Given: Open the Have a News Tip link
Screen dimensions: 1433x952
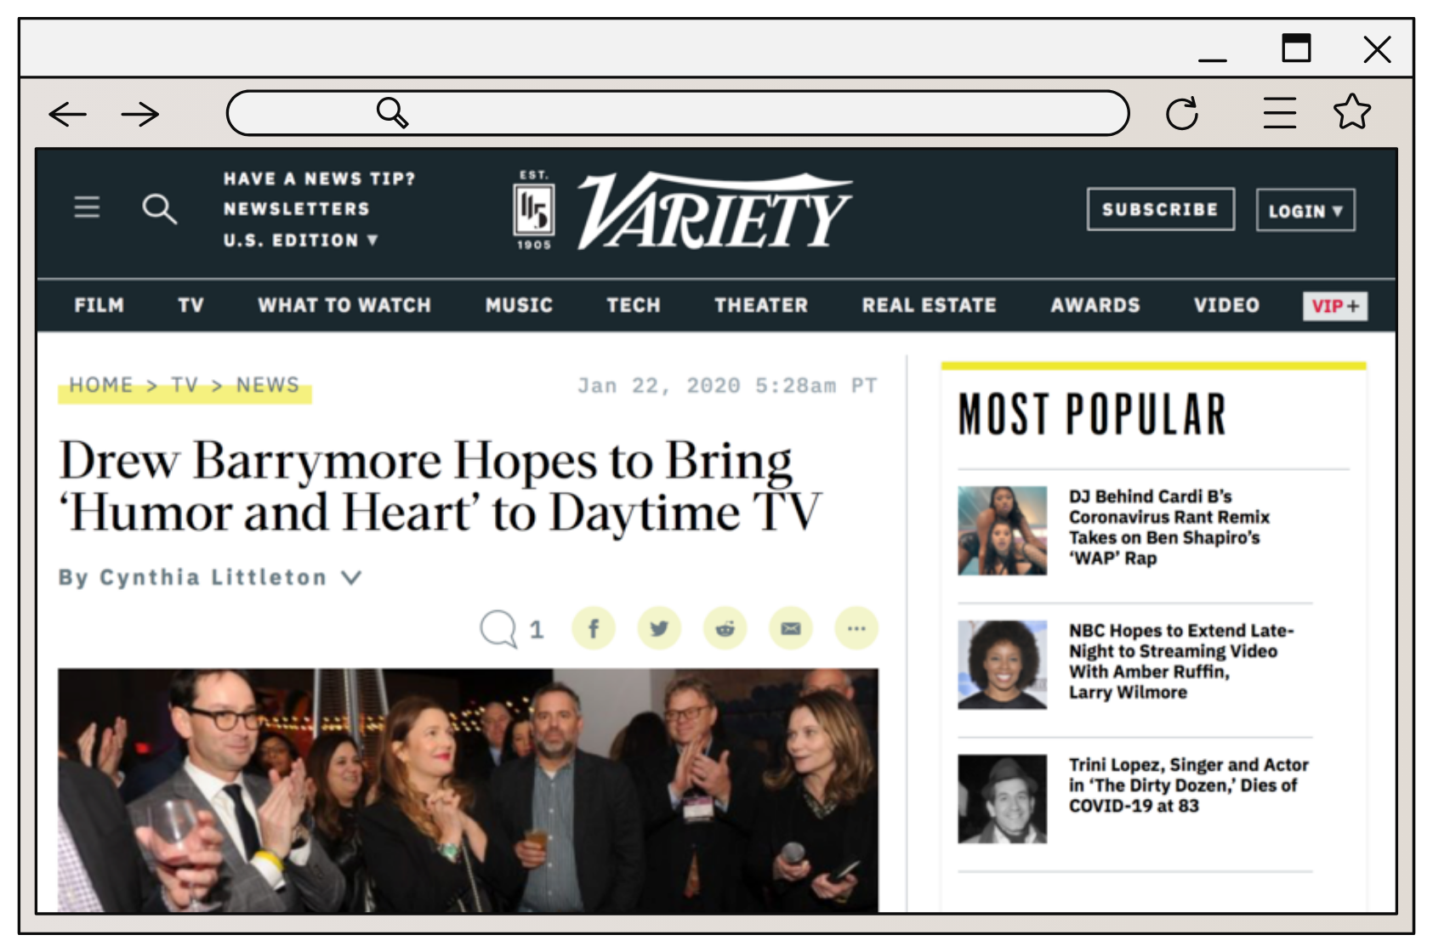Looking at the screenshot, I should pos(320,178).
